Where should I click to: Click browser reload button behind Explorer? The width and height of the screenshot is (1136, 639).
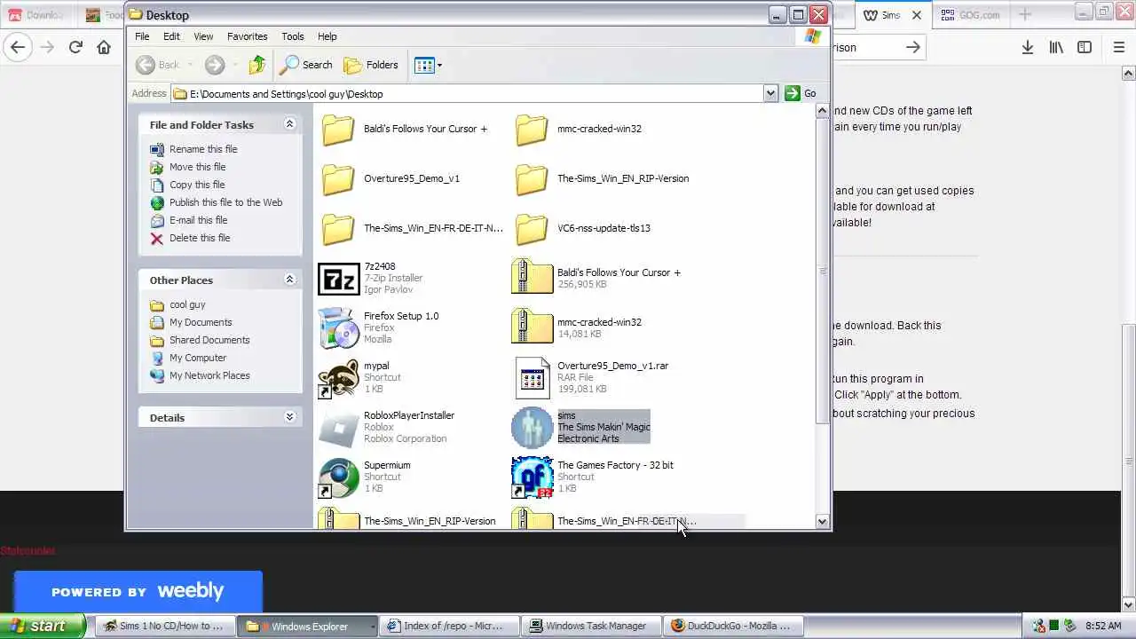(x=75, y=47)
